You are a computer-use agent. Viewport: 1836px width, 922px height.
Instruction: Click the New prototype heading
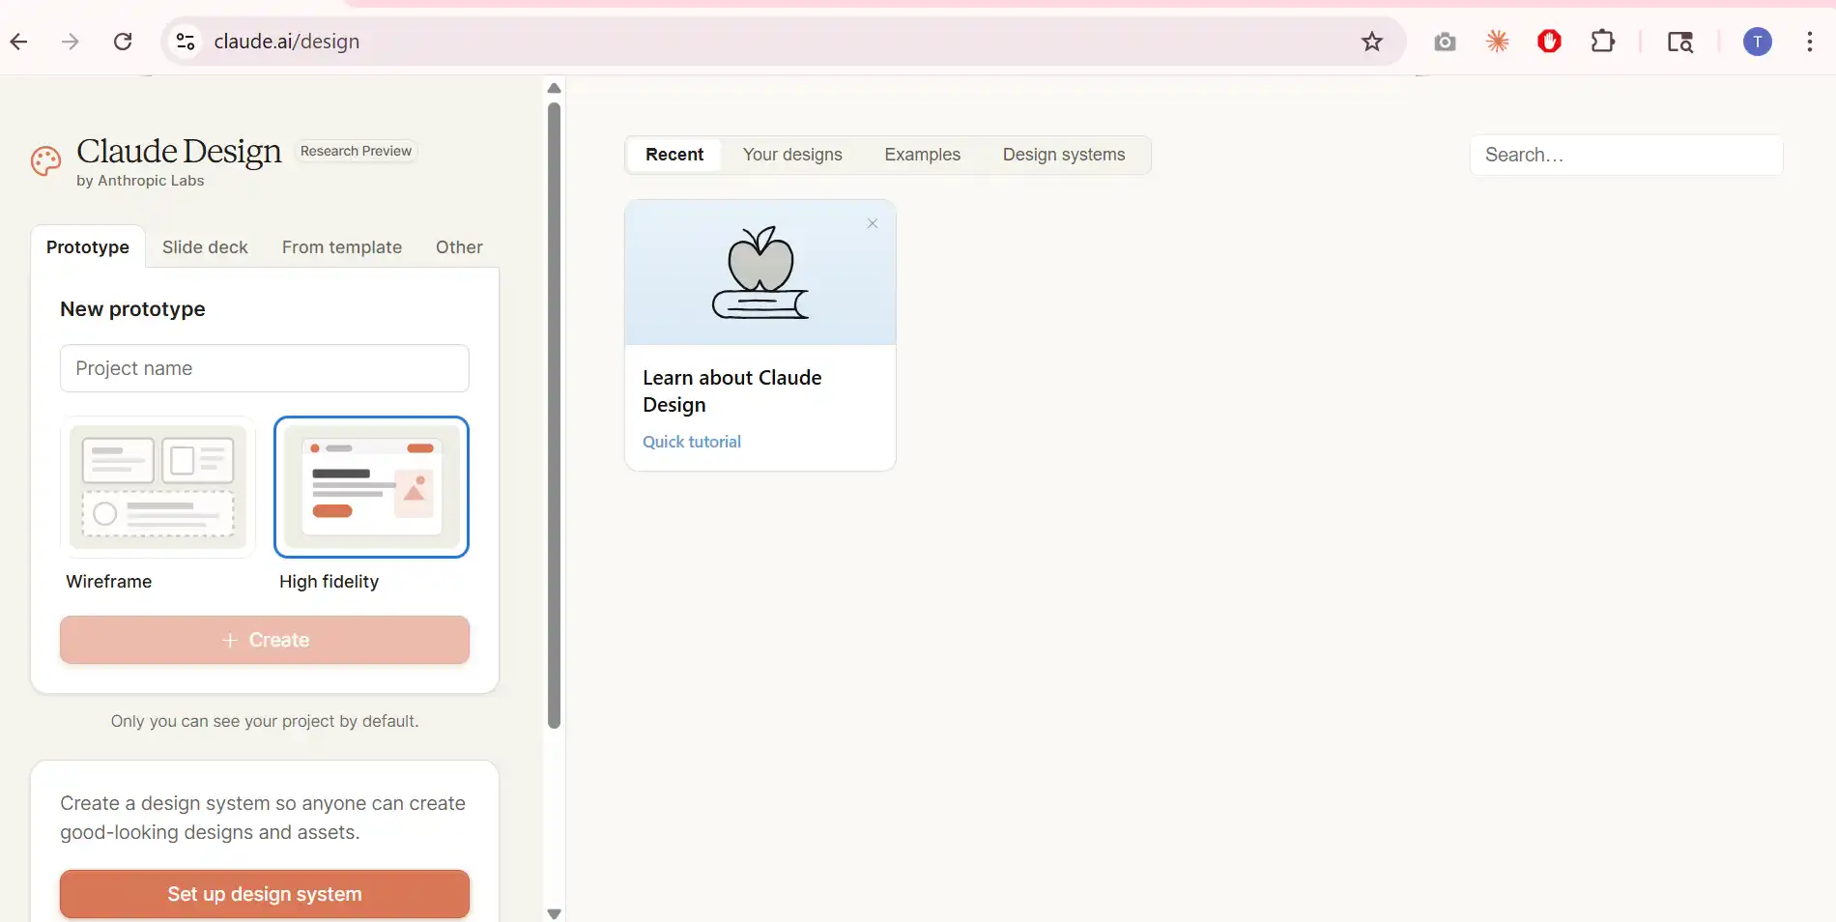tap(132, 309)
